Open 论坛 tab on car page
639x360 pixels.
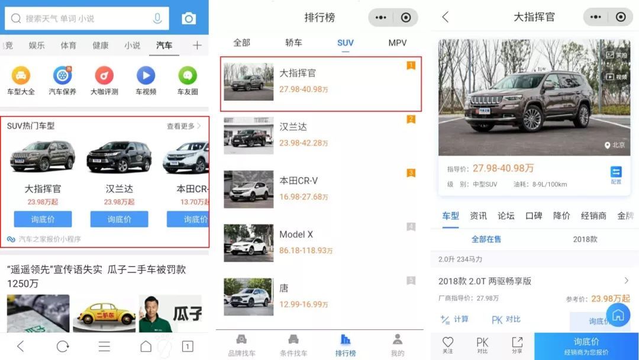506,216
